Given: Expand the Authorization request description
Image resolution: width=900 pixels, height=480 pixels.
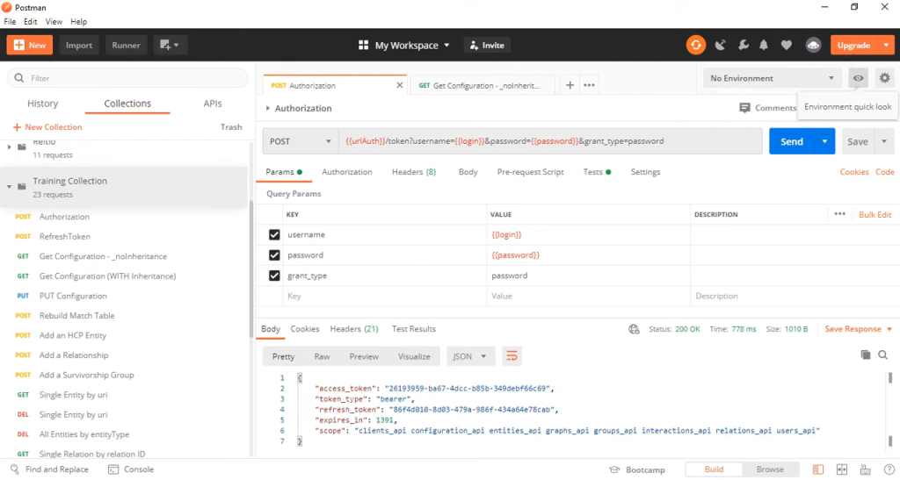Looking at the screenshot, I should 267,108.
